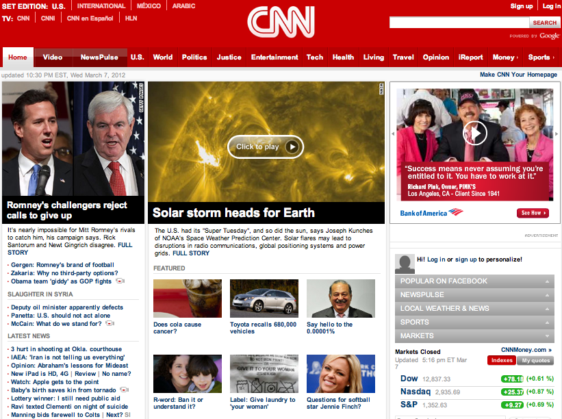Click the Sign up link at top

point(522,6)
